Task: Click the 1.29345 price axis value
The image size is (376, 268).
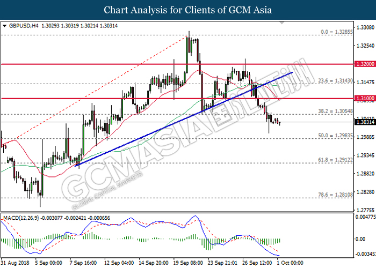Action: point(365,155)
